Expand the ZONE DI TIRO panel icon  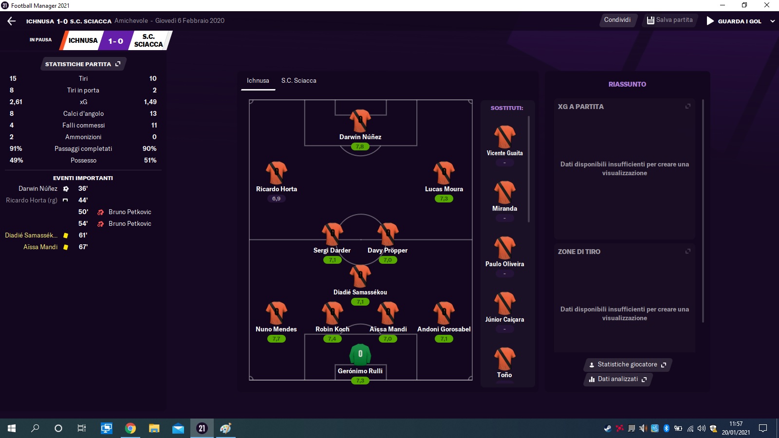point(688,251)
